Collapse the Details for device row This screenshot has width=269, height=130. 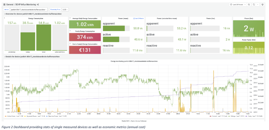tap(32, 56)
